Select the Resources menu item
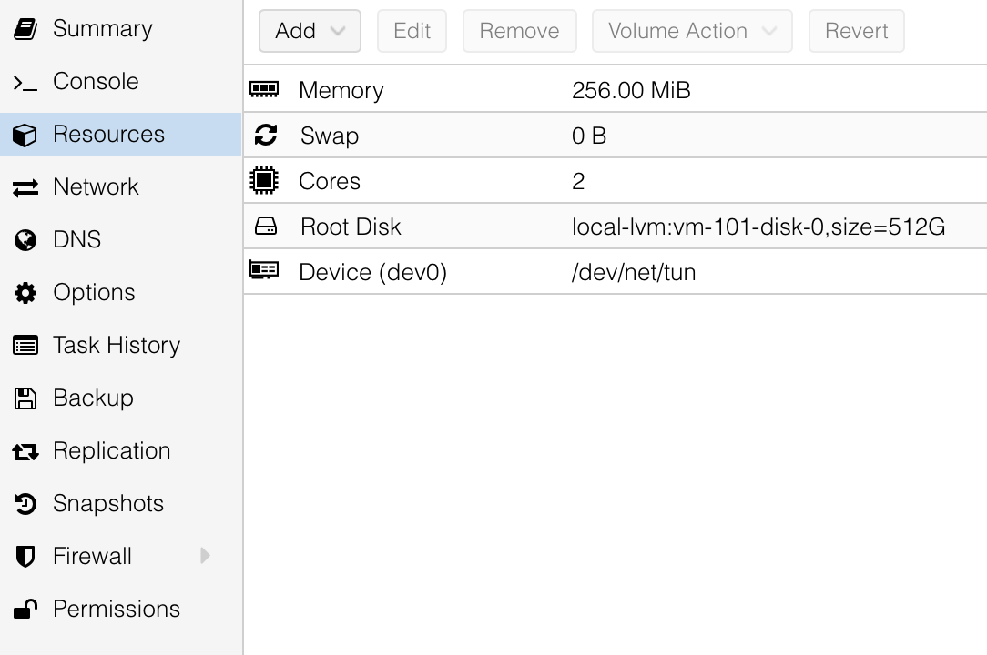Image resolution: width=987 pixels, height=655 pixels. coord(108,135)
